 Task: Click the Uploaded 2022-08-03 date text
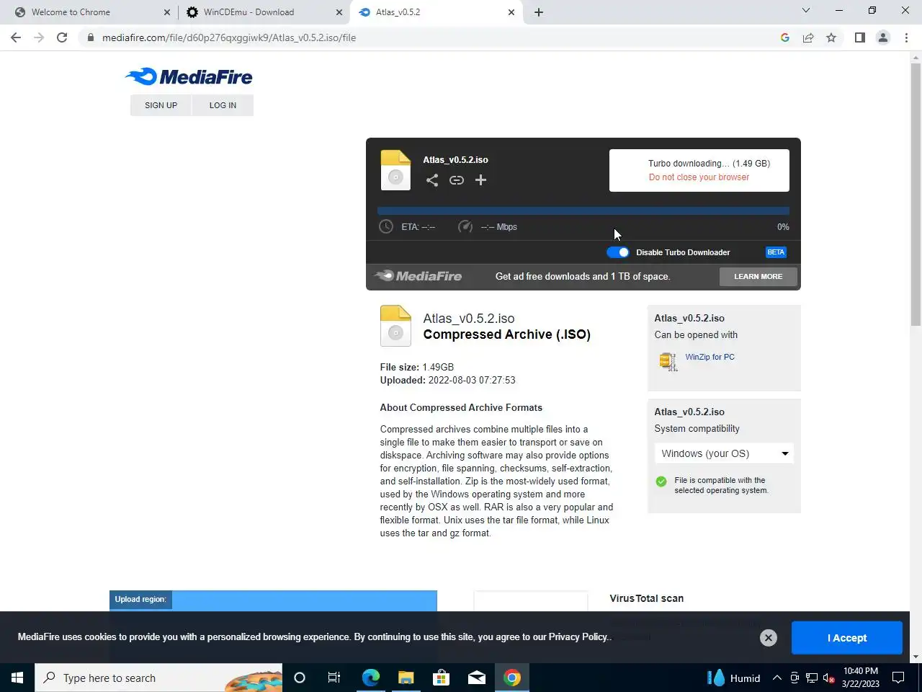[448, 380]
